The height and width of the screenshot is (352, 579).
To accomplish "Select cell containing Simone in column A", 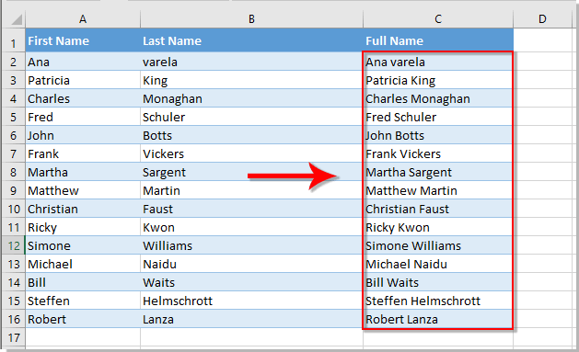I will click(83, 245).
